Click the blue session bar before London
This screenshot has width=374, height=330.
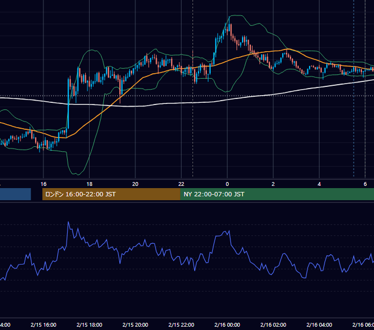coord(15,194)
